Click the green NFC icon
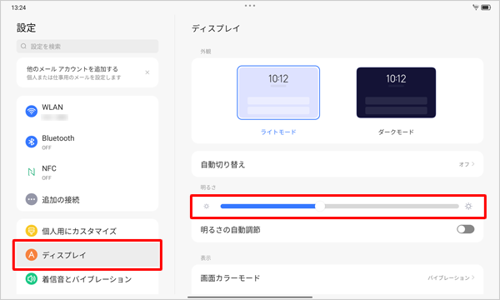Viewport: 500px width, 300px height. point(32,172)
